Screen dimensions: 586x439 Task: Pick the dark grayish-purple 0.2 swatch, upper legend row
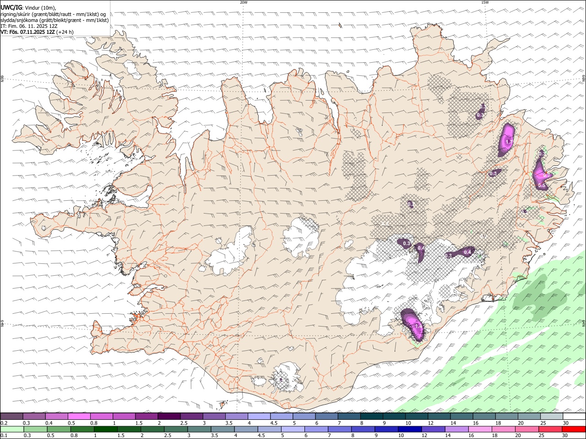[11, 417]
